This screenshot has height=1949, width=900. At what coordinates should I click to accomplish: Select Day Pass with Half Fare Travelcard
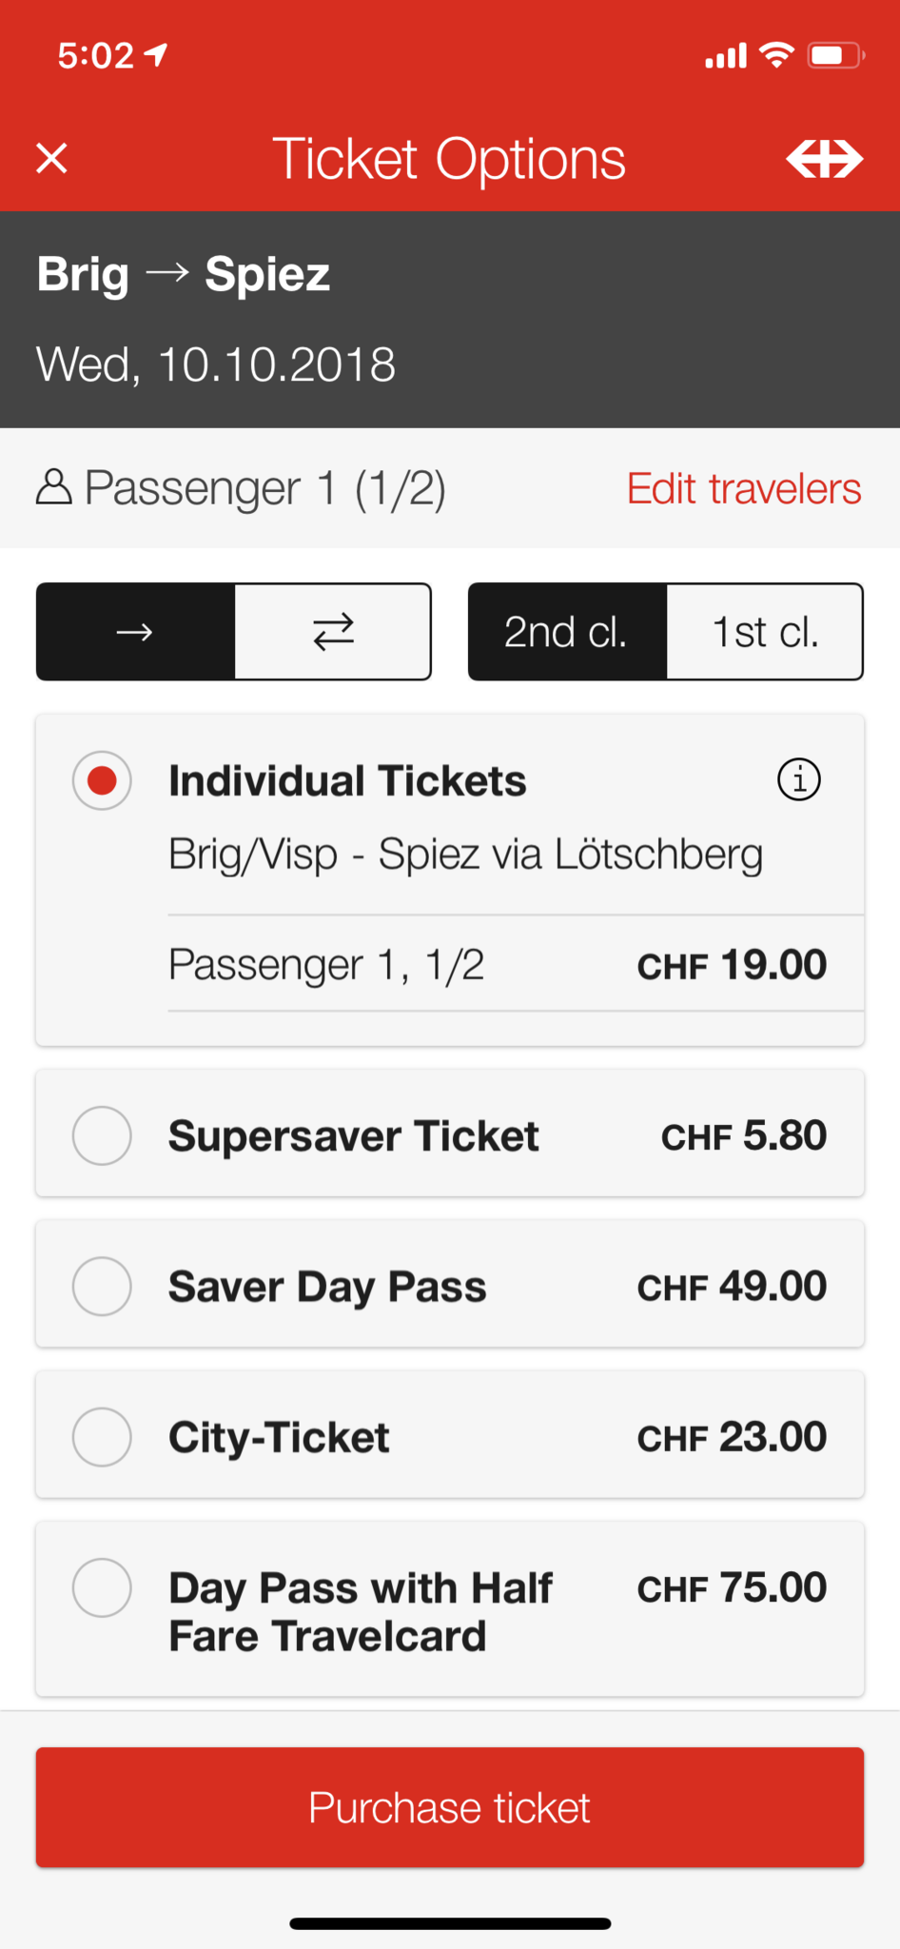102,1587
